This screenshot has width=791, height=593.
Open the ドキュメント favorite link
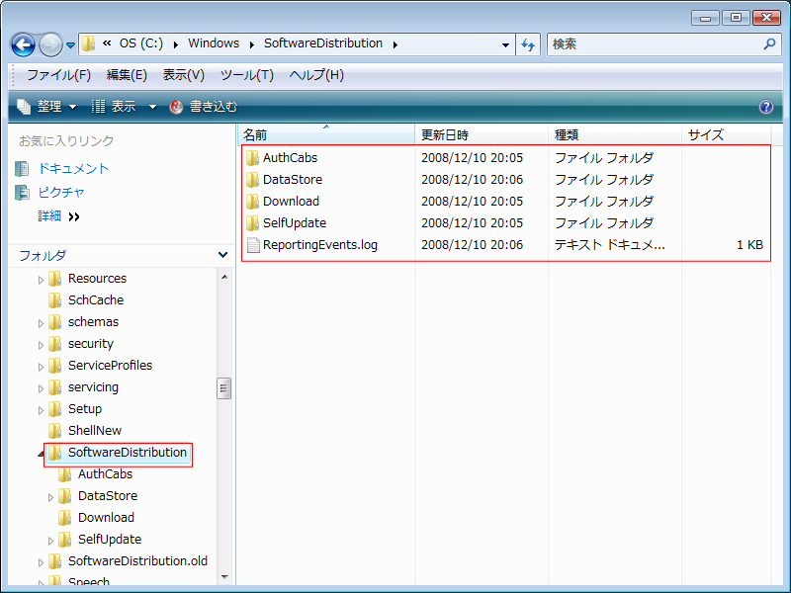(73, 168)
